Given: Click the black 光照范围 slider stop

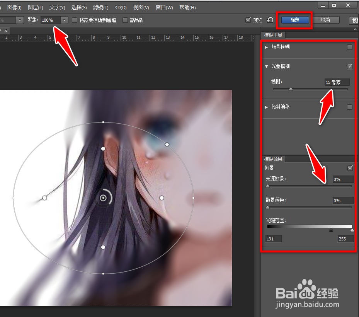Looking at the screenshot, I should pyautogui.click(x=331, y=230).
